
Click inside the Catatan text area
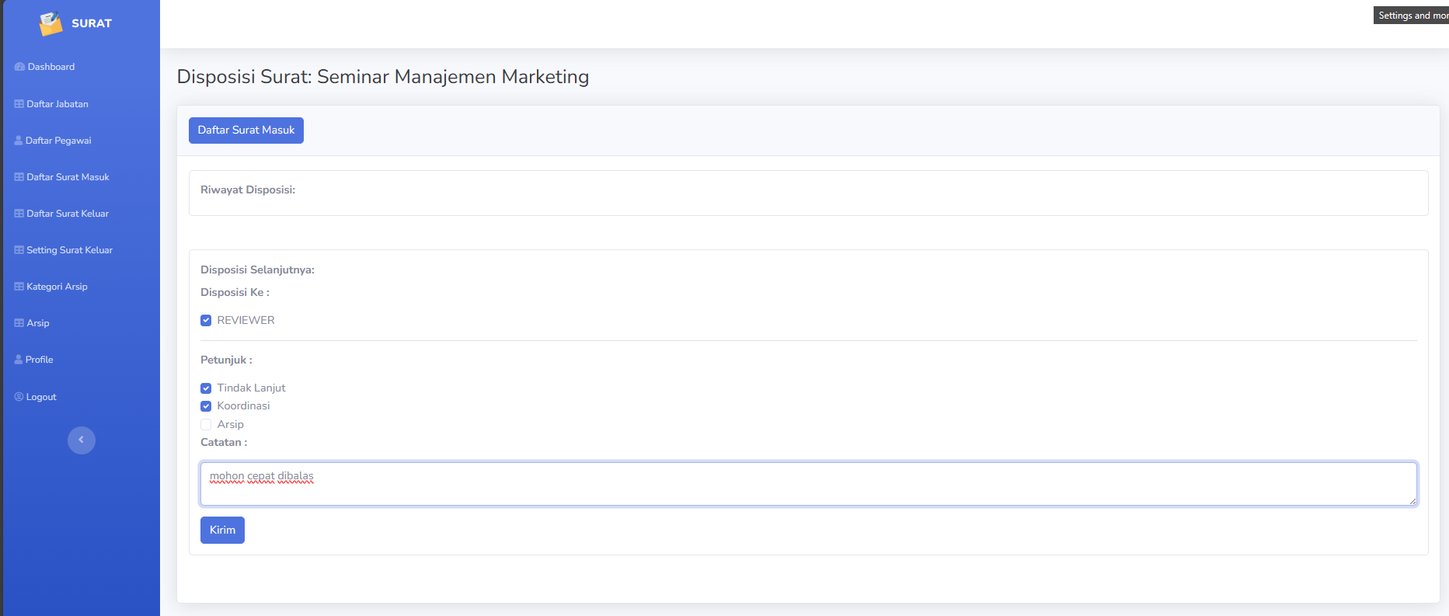click(x=809, y=484)
